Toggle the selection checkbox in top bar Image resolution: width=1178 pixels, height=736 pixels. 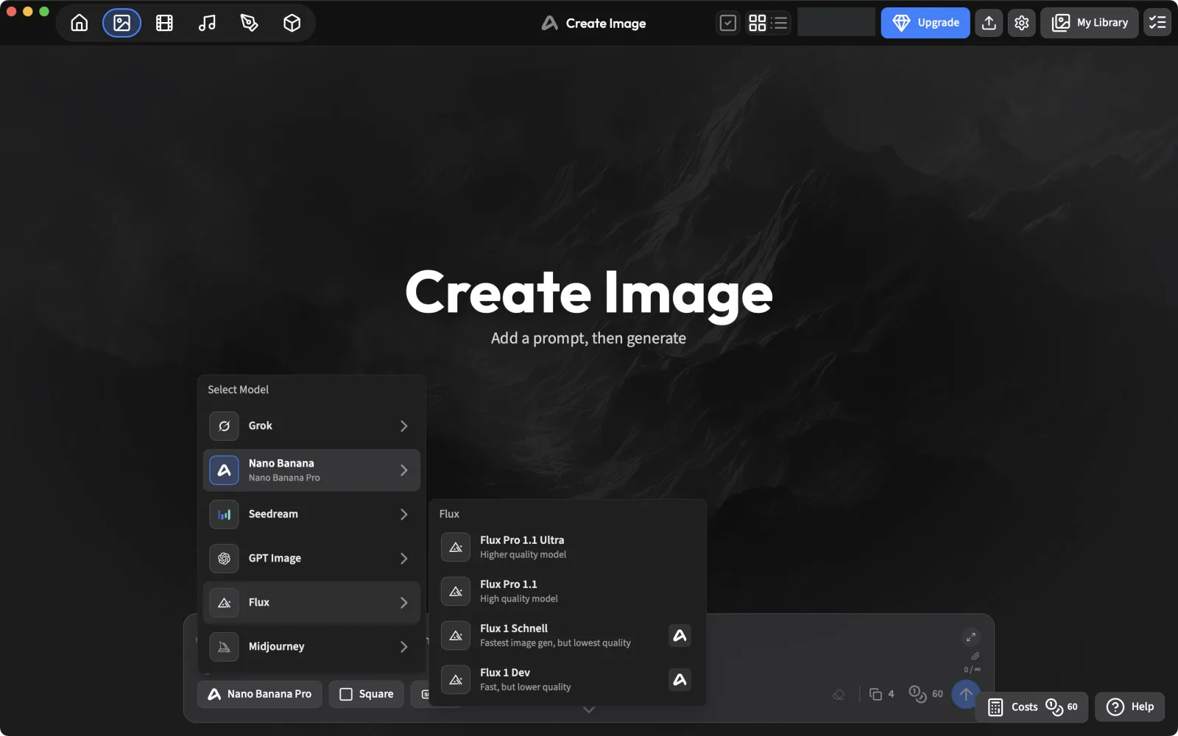pos(727,23)
